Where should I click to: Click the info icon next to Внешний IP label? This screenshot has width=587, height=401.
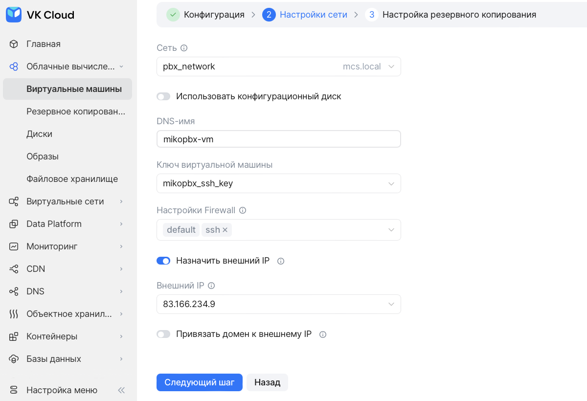click(x=211, y=286)
